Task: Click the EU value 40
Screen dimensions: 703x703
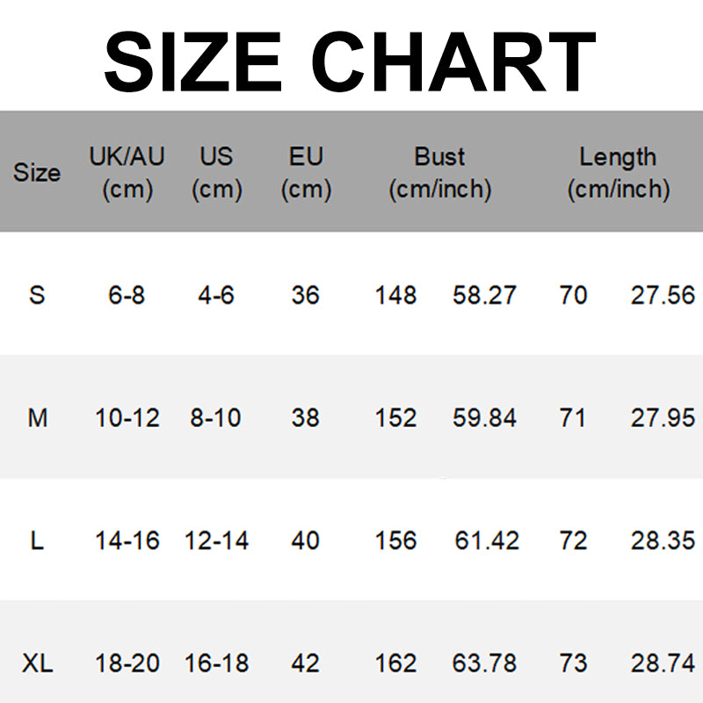Action: (305, 540)
